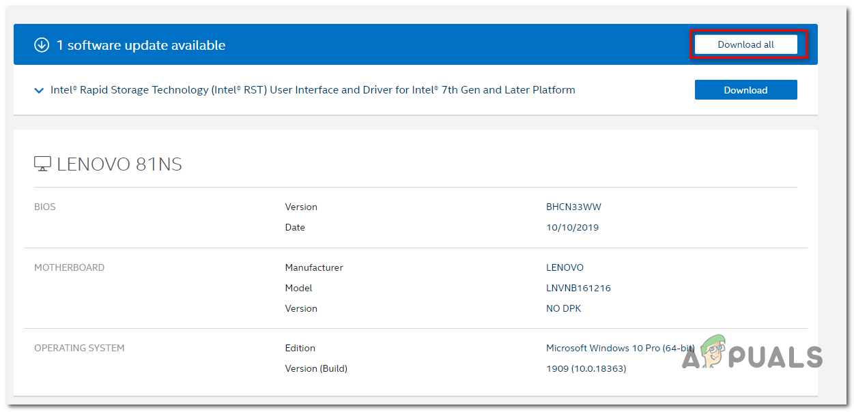Open the Intel RST driver title link
The height and width of the screenshot is (412, 854).
coord(313,90)
